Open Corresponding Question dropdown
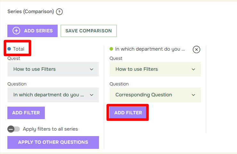 click(x=155, y=95)
